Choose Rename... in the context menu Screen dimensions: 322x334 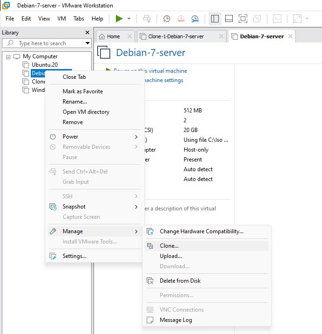[75, 102]
